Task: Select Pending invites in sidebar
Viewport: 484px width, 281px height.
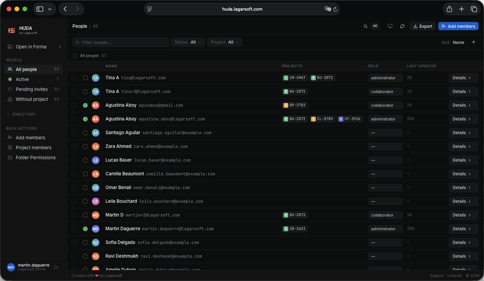Action: (x=33, y=89)
